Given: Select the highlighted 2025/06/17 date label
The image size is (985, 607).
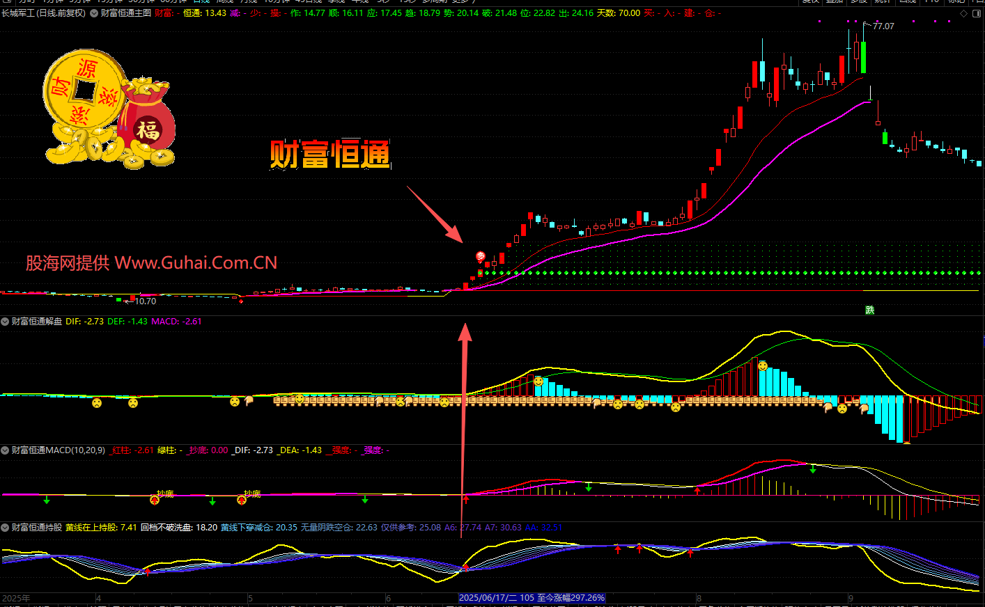Looking at the screenshot, I should pos(532,598).
